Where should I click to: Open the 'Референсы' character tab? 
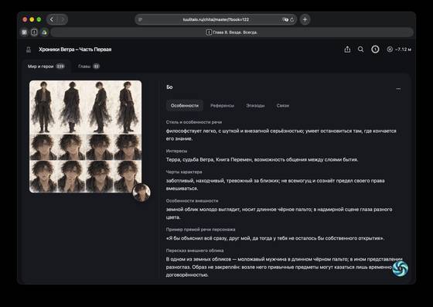223,105
